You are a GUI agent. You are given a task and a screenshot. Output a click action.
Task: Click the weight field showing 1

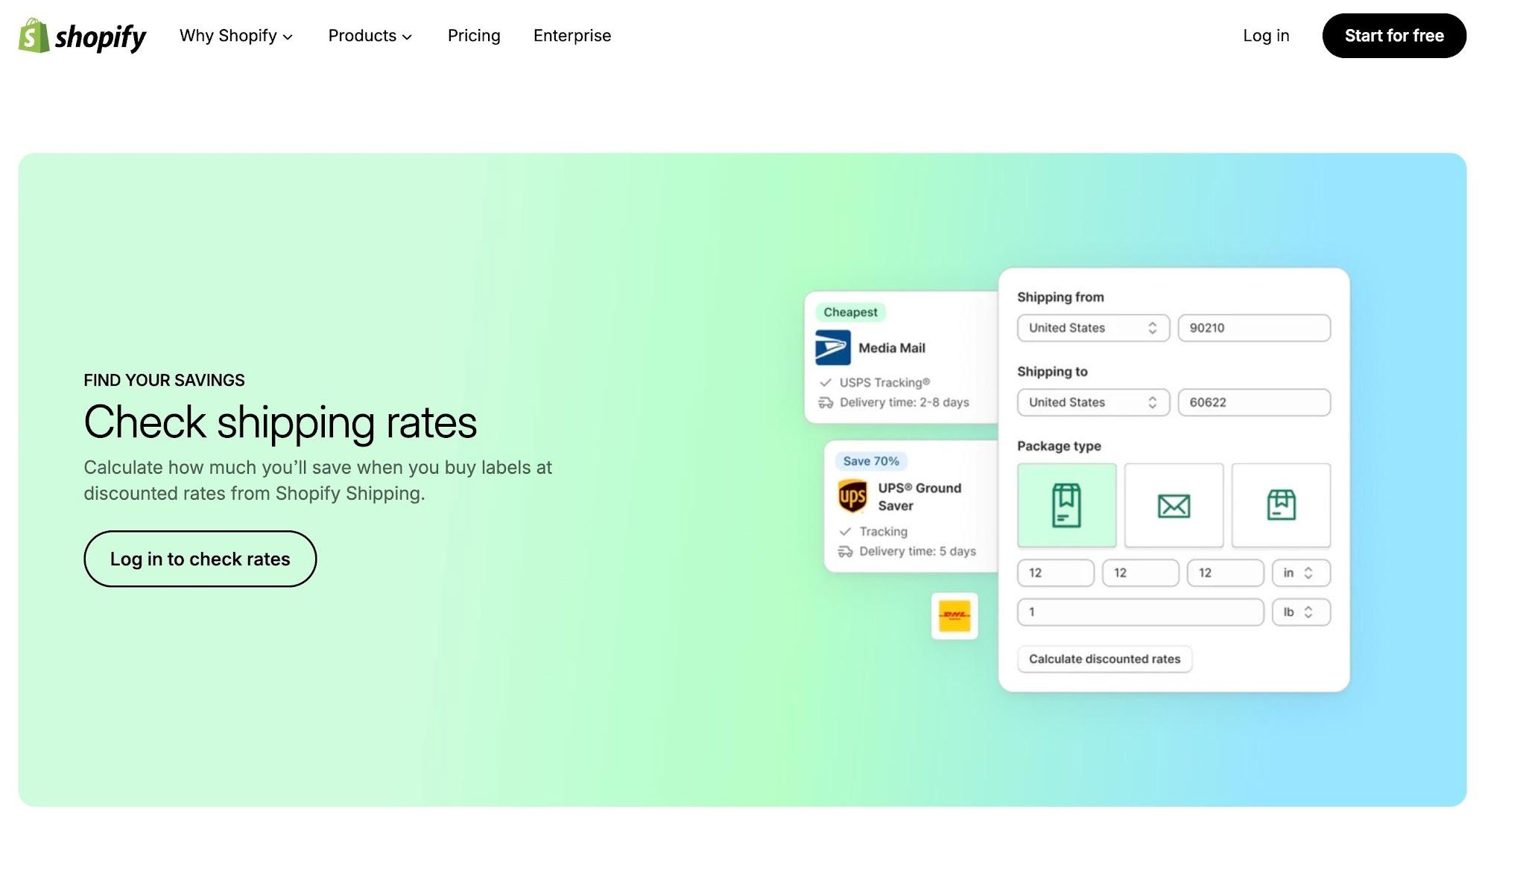pyautogui.click(x=1140, y=612)
